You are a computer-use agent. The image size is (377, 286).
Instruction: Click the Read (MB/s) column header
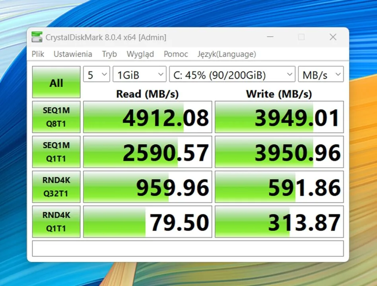click(x=148, y=94)
